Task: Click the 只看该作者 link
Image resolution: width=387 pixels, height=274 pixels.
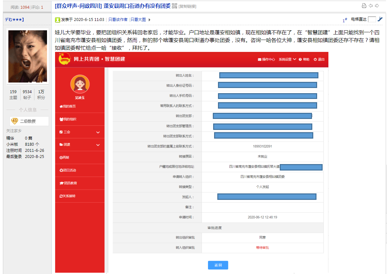Action: tap(118, 20)
